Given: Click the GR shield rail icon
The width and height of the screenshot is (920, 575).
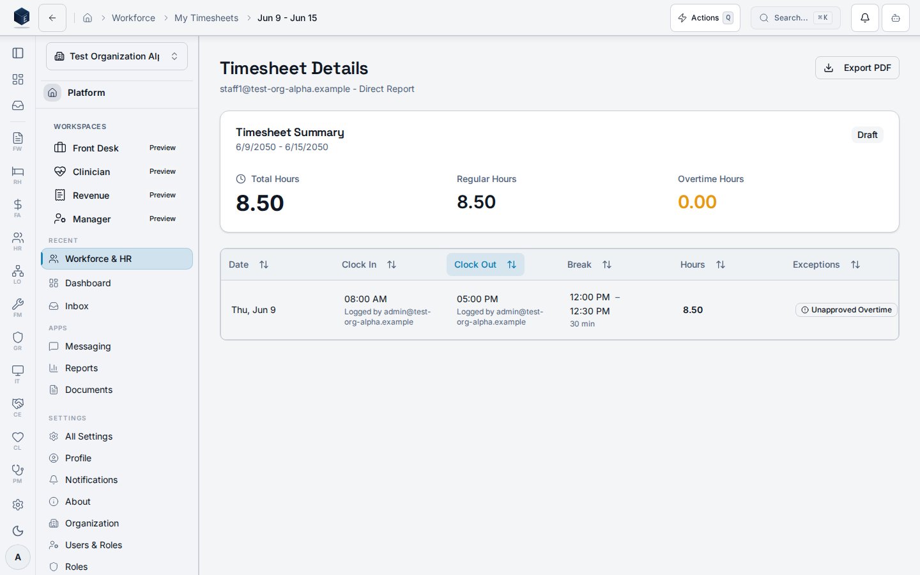Looking at the screenshot, I should point(18,340).
